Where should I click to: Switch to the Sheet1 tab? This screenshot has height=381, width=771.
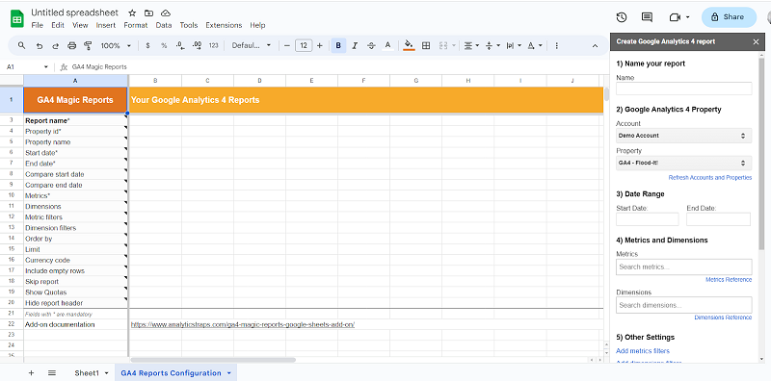point(87,373)
